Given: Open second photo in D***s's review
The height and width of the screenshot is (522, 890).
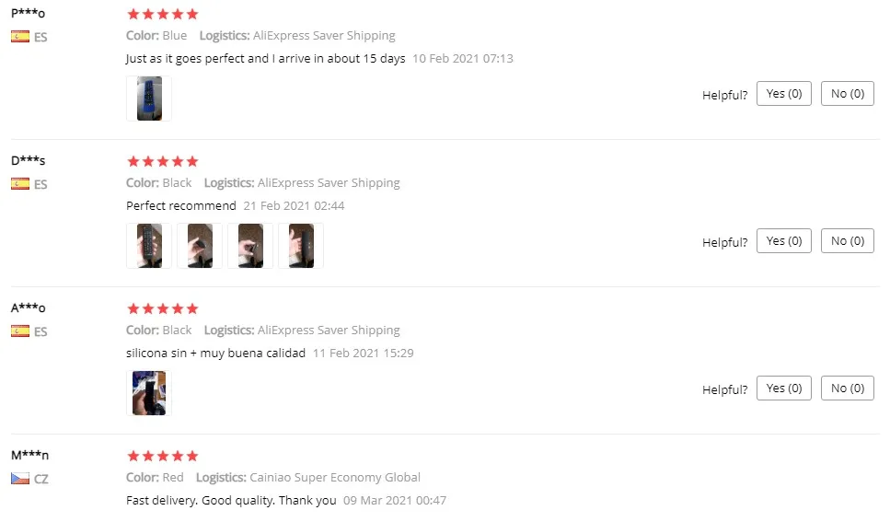Looking at the screenshot, I should (200, 246).
